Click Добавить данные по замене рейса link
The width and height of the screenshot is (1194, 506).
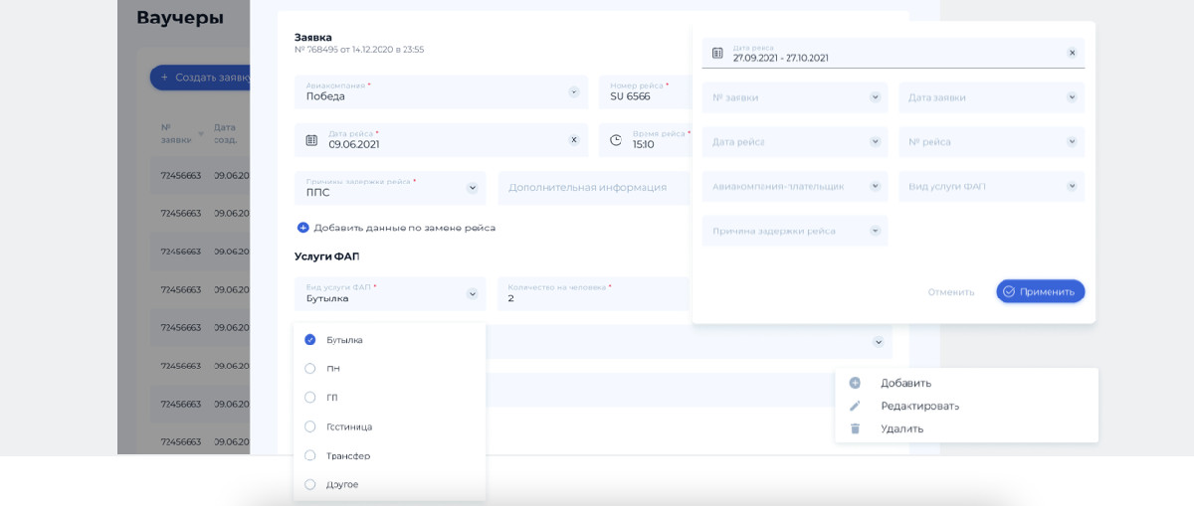405,228
